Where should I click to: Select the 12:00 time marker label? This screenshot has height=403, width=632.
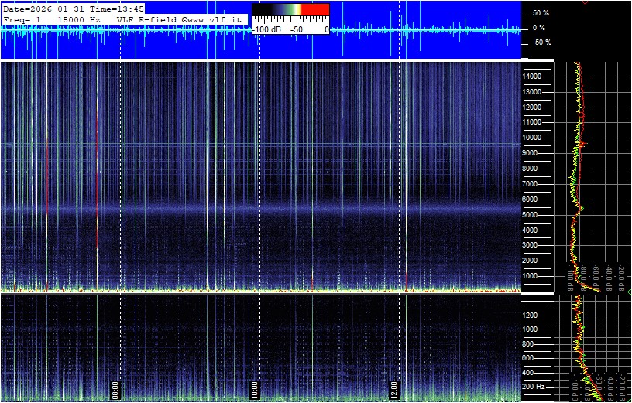coord(394,388)
